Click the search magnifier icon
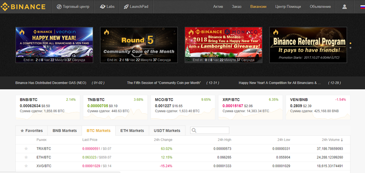 194,131
